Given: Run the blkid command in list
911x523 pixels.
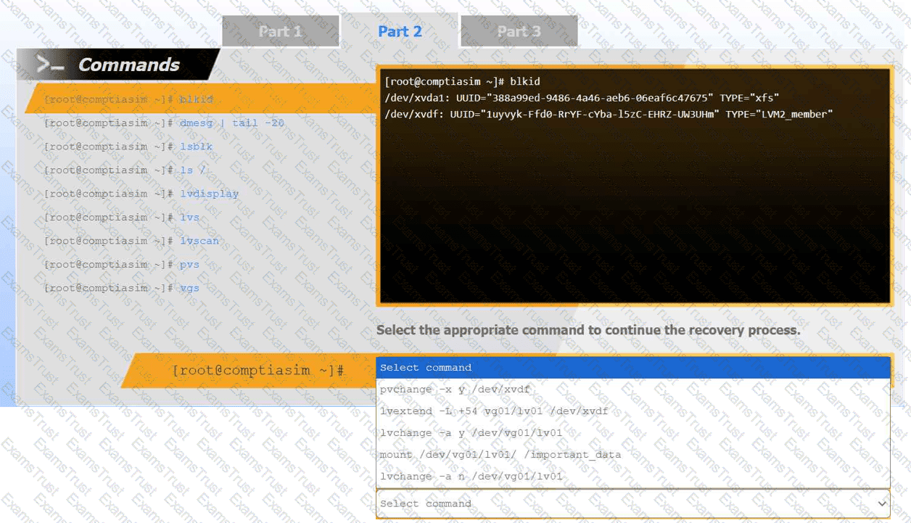Looking at the screenshot, I should tap(196, 99).
